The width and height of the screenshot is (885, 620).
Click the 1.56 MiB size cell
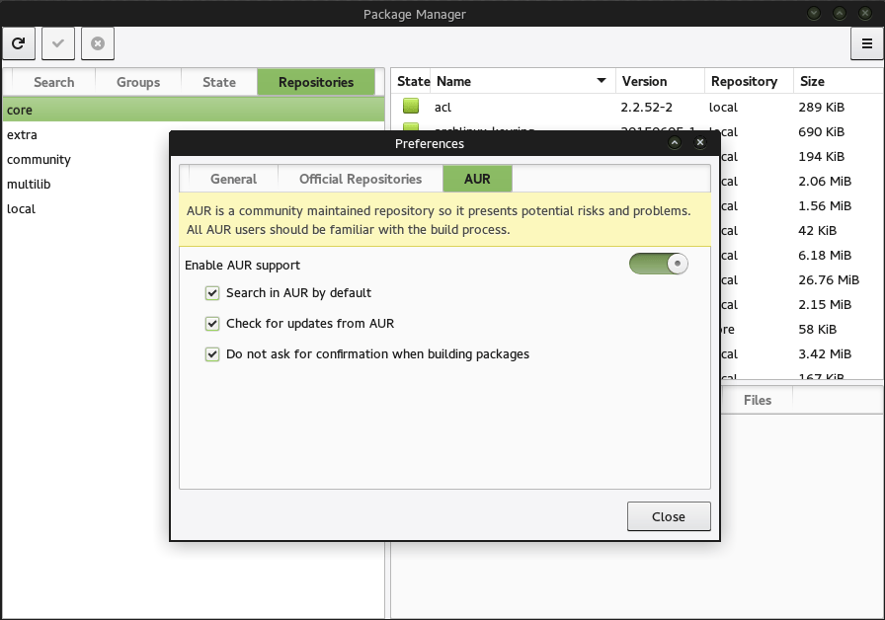[x=825, y=206]
